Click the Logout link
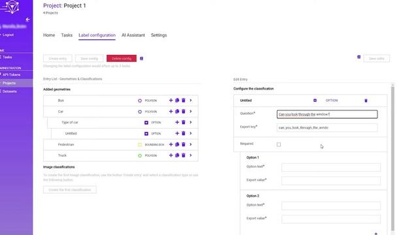Image resolution: width=418 pixels, height=235 pixels. [8, 35]
